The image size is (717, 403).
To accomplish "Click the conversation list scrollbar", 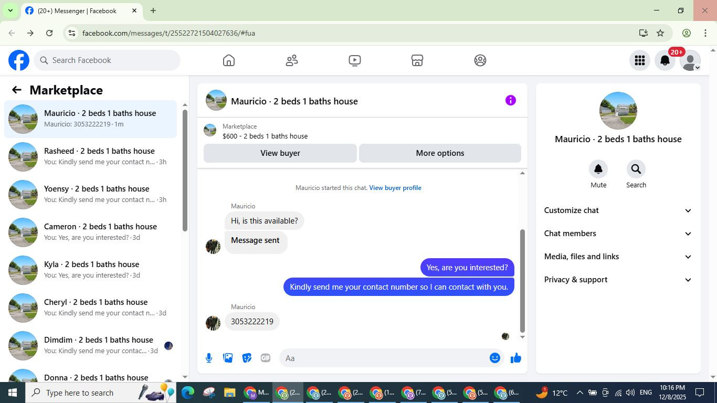I will point(185,169).
